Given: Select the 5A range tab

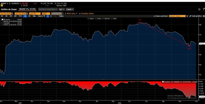Looking at the screenshot, I should point(29,16).
